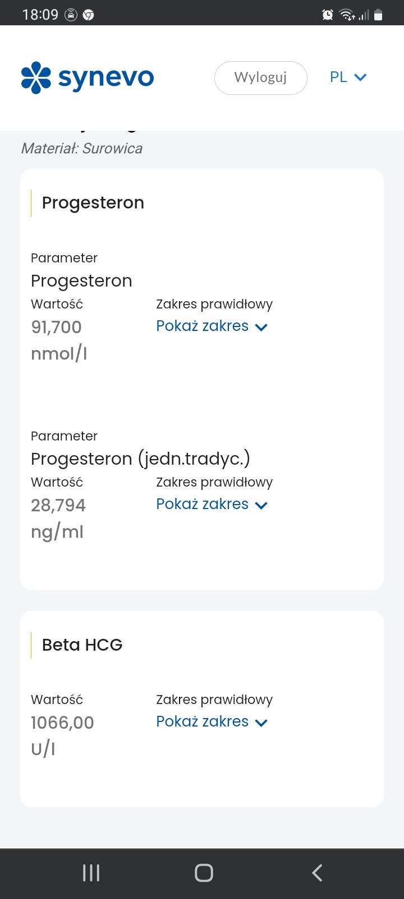This screenshot has height=899, width=404.
Task: Tap the Synevo flower logo
Action: pyautogui.click(x=36, y=78)
